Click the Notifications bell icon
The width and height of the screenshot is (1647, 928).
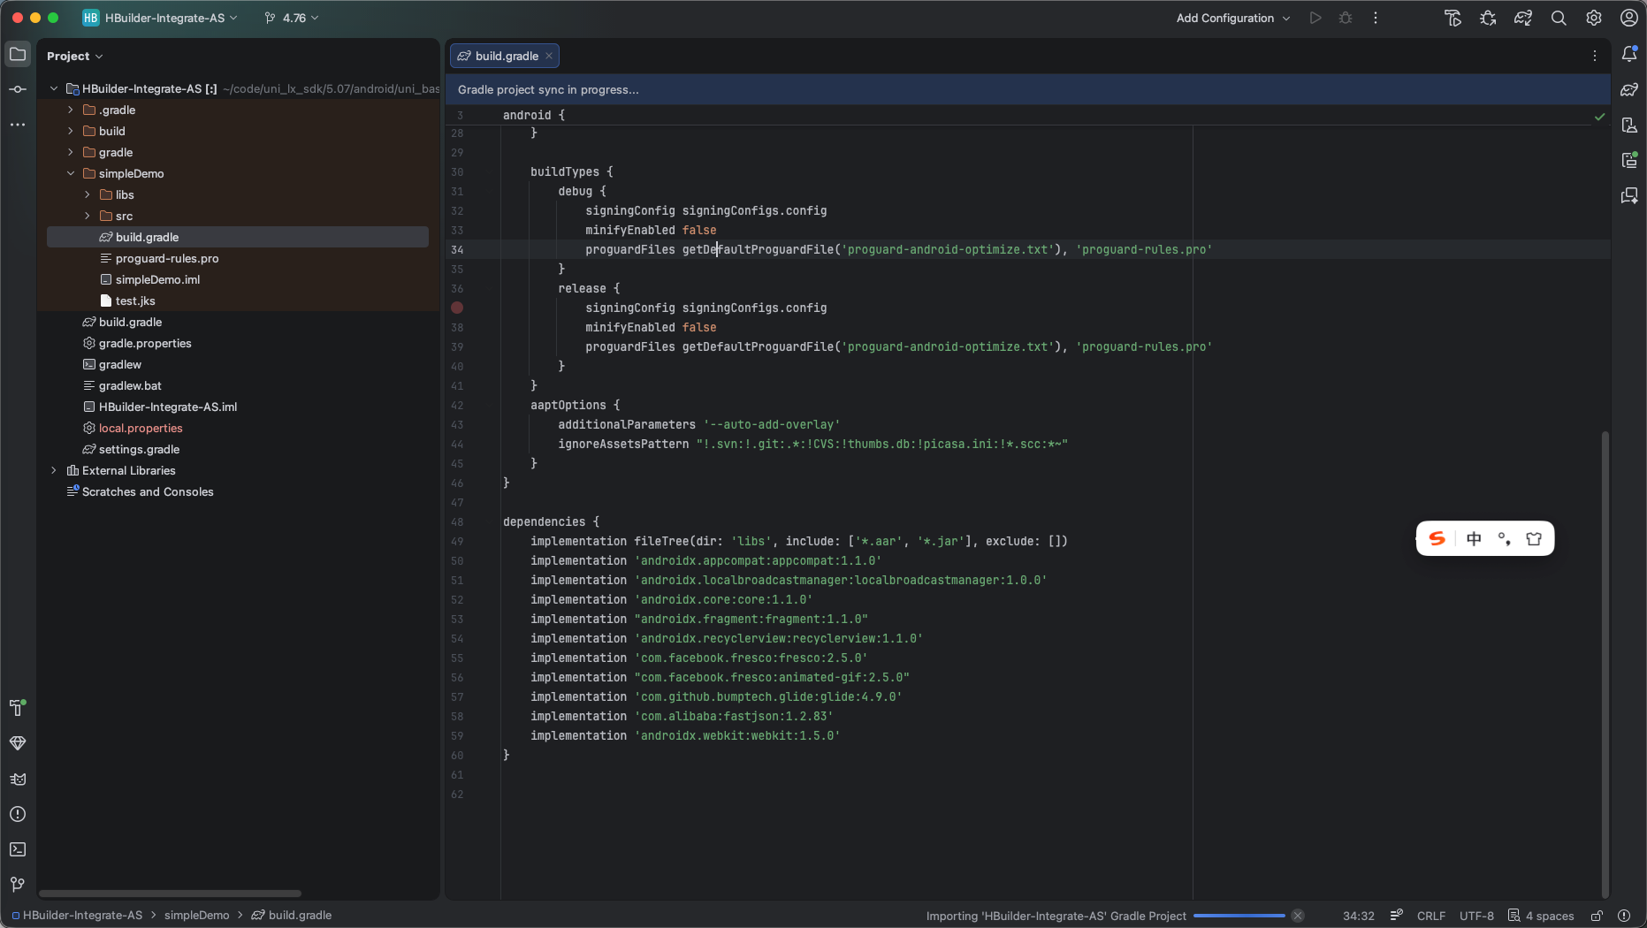pos(1629,55)
